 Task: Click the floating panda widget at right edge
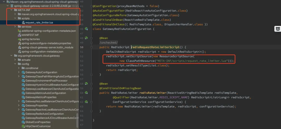coord(278,29)
